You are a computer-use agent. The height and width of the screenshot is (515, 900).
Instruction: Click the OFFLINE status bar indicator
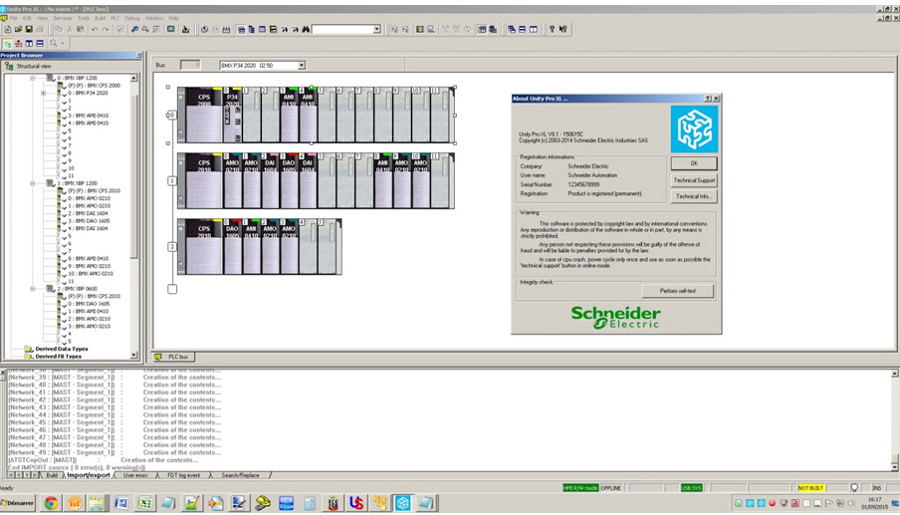pyautogui.click(x=611, y=488)
